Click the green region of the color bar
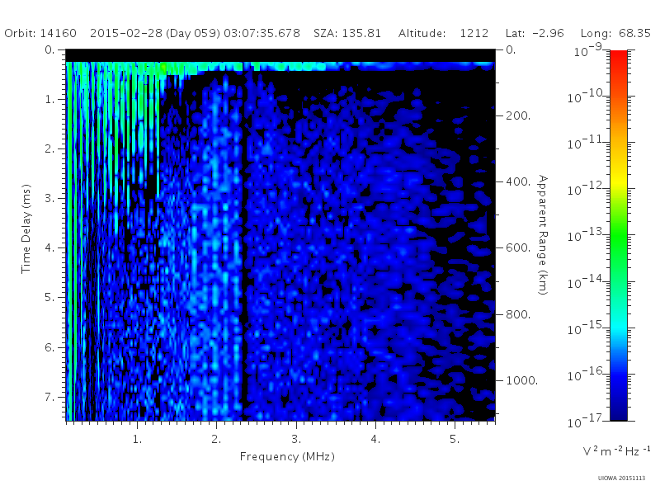This screenshot has width=660, height=495. click(618, 240)
